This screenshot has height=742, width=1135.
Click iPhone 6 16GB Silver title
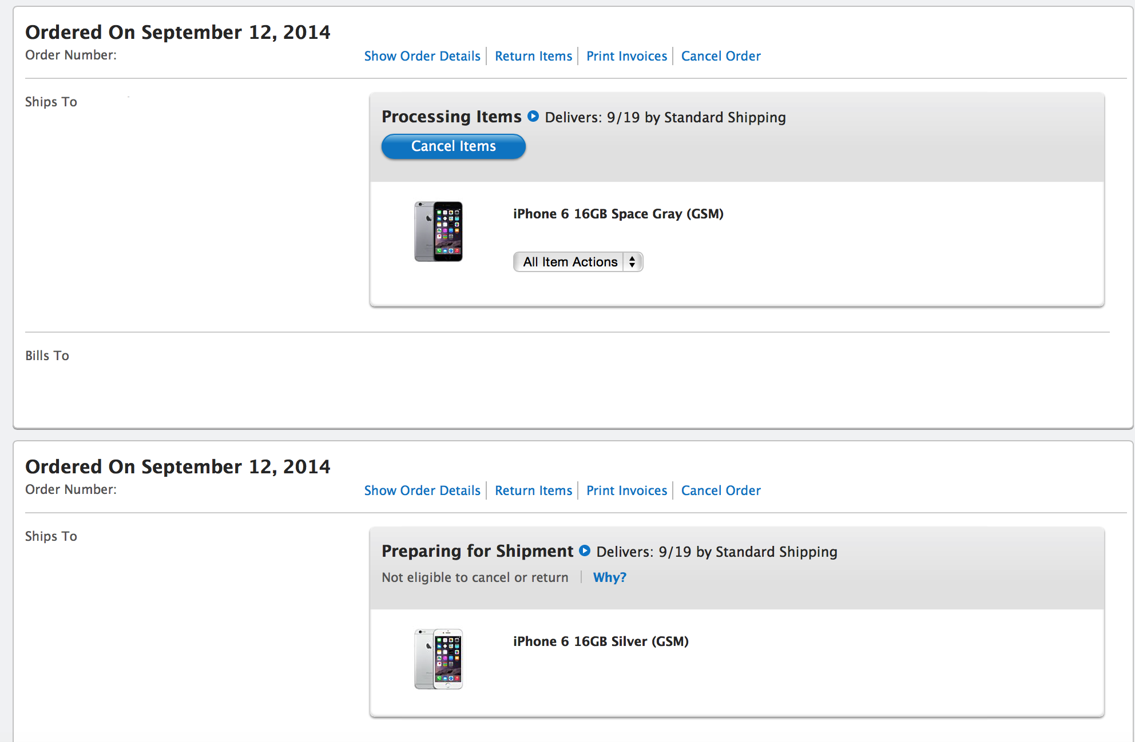601,641
